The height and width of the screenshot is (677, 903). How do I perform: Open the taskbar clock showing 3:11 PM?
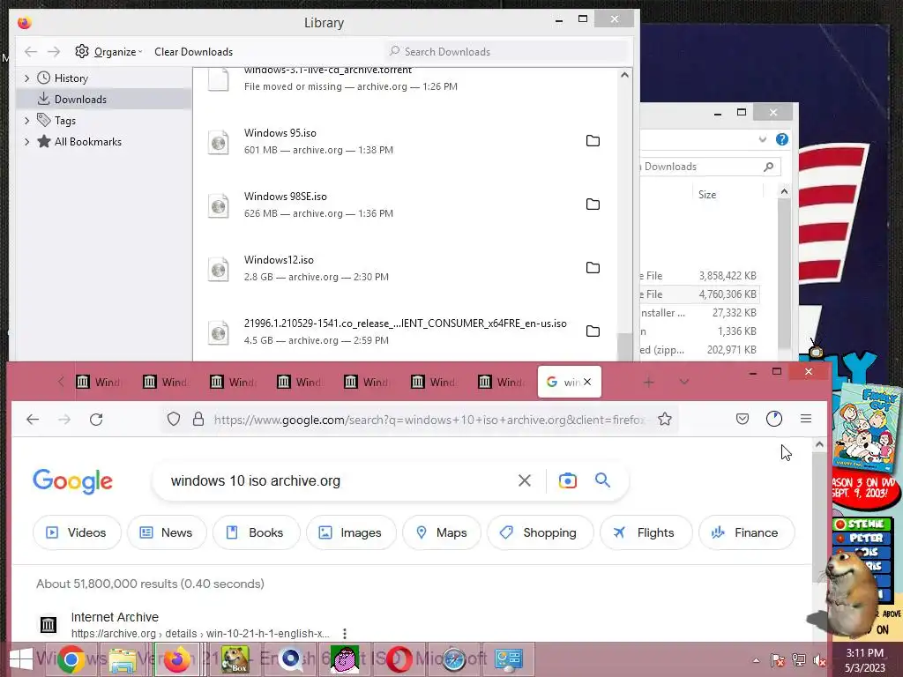(x=865, y=660)
